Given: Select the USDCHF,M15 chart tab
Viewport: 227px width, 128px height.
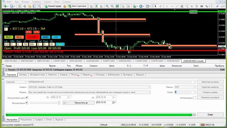Looking at the screenshot, I should click(11, 61).
